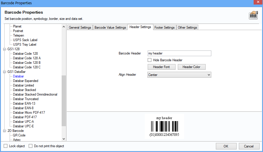Choose USPS Sack Label
This screenshot has width=263, height=152.
25,40
